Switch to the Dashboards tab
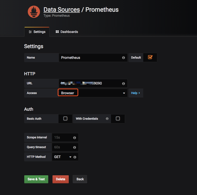197x195 pixels. pos(67,32)
